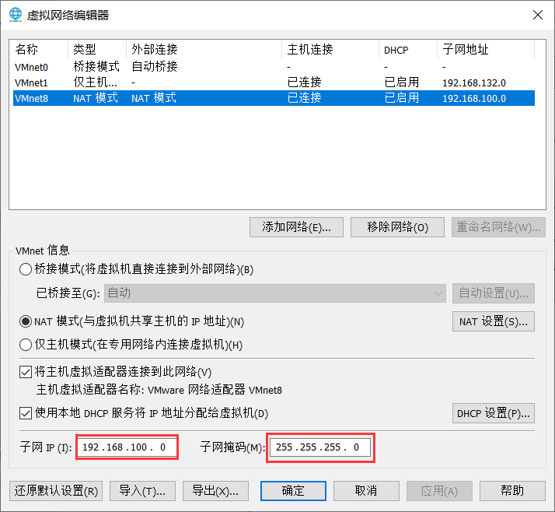Click 桥接模式 type cell of VMnet0
This screenshot has width=555, height=512.
[x=96, y=67]
